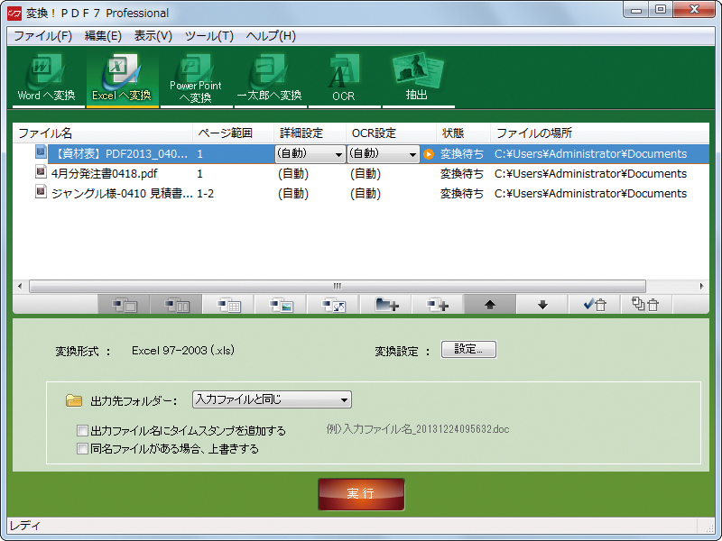Add a folder with the folder-plus icon

(x=386, y=305)
